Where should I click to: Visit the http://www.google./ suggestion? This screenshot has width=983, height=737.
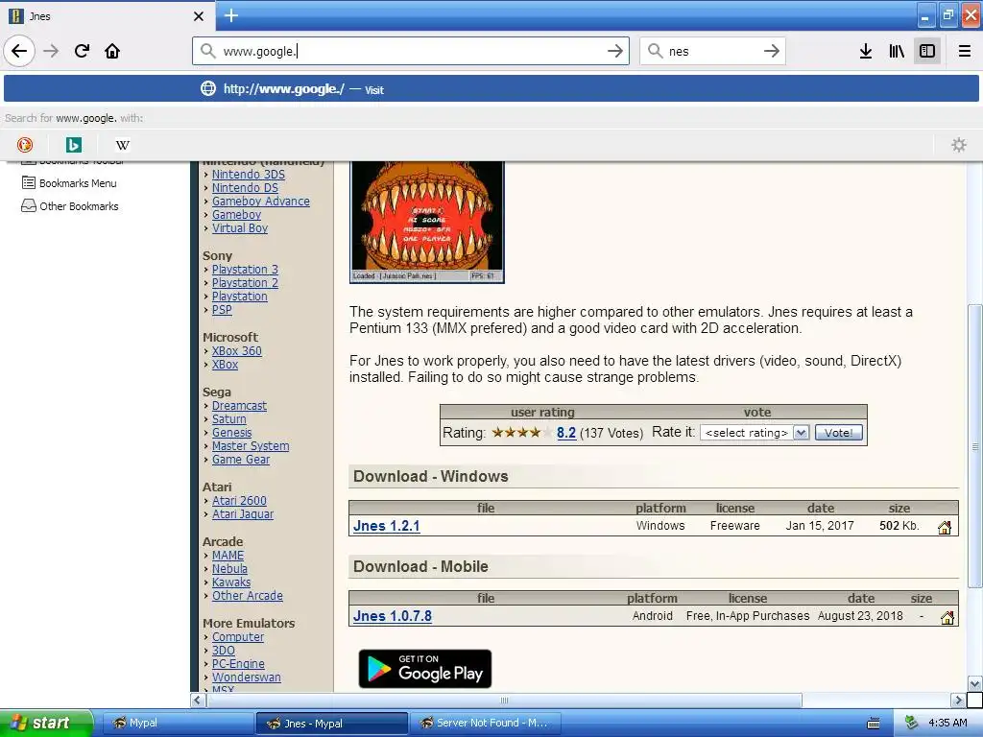click(x=491, y=89)
